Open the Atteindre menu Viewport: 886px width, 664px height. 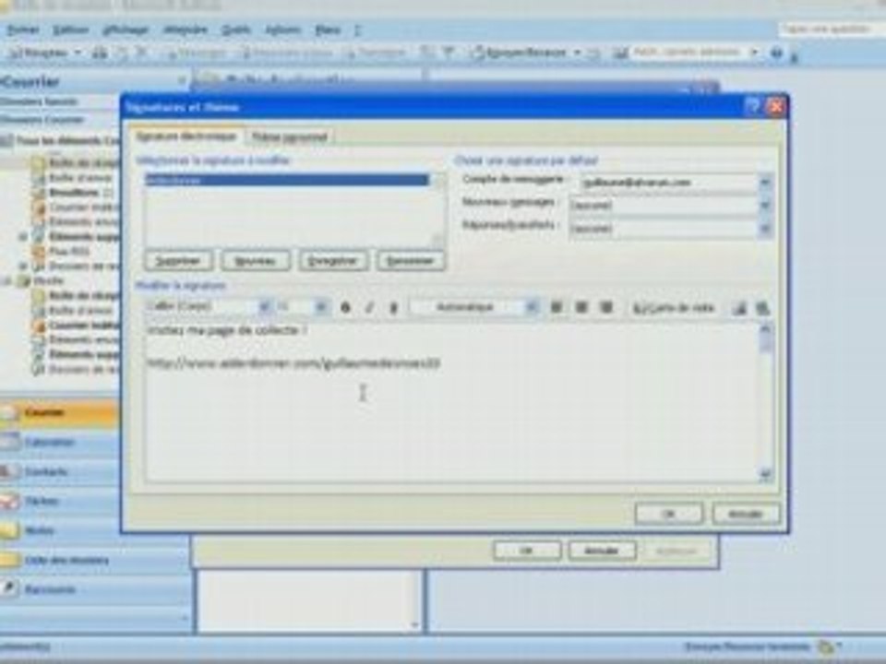pos(185,30)
